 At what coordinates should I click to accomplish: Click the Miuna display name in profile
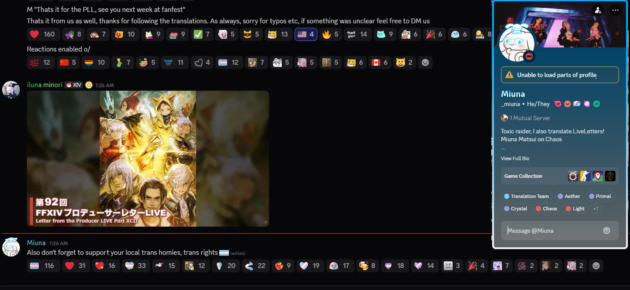click(513, 94)
